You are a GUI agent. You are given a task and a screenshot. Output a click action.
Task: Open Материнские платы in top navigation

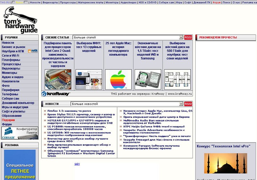(91, 3)
